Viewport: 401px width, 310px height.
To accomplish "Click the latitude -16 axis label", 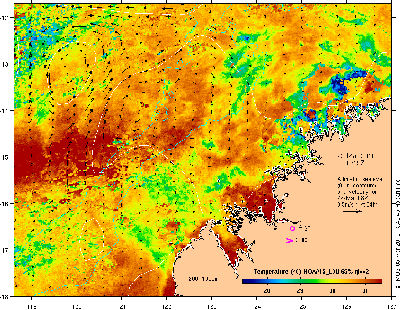I will coord(5,204).
